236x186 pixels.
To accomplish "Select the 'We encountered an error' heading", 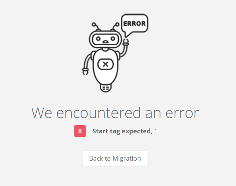I will coord(115,113).
